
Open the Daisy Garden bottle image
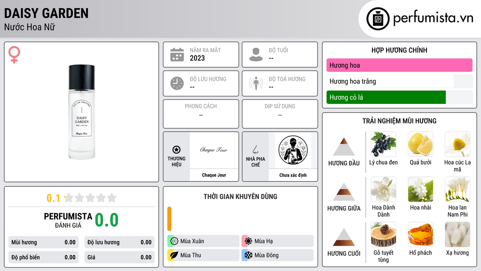82,112
